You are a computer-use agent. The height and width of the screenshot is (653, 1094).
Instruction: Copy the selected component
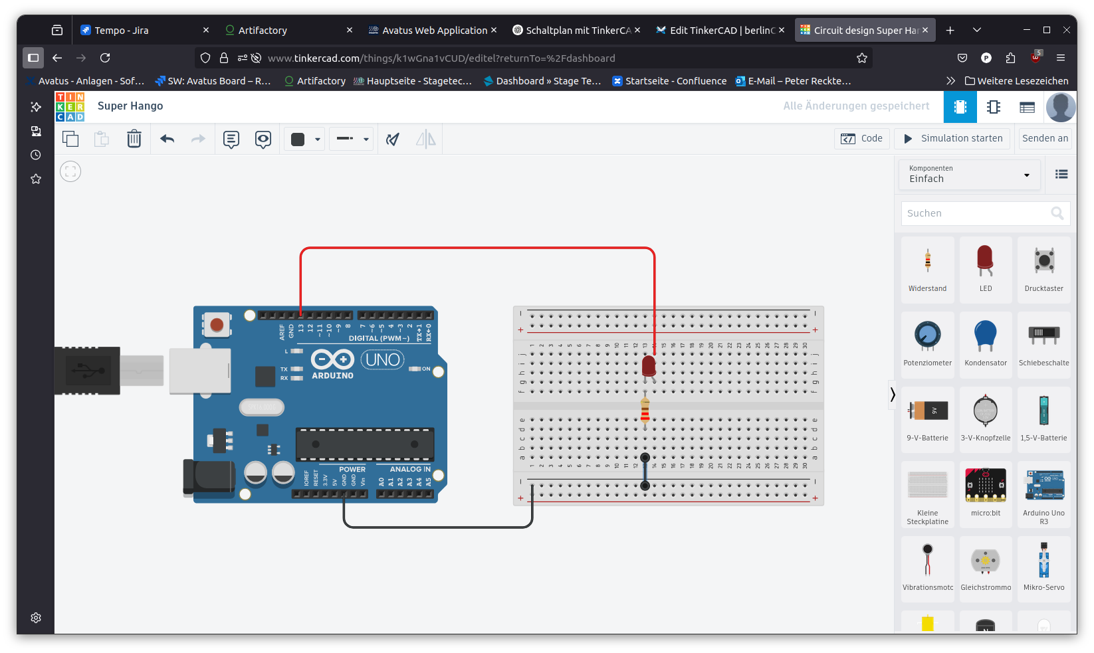(x=70, y=139)
